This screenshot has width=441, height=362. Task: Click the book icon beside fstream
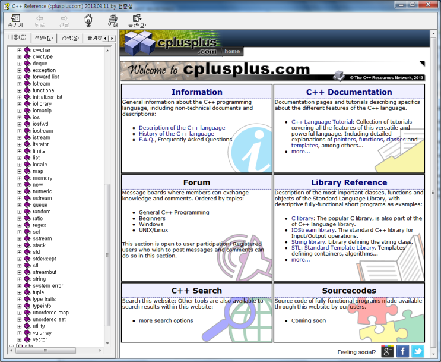coord(27,84)
